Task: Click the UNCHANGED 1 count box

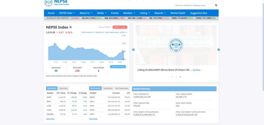Action: coord(99,69)
